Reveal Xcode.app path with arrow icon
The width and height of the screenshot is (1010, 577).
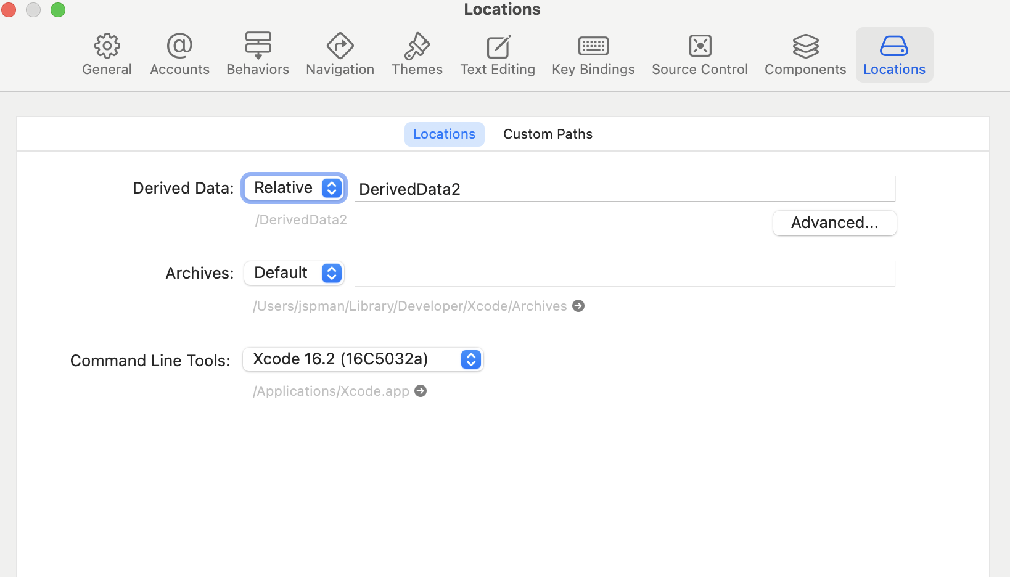coord(421,391)
